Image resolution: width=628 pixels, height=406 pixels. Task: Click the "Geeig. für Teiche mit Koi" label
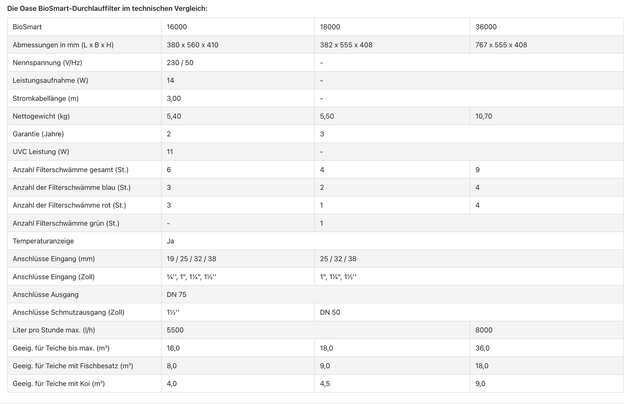click(59, 384)
